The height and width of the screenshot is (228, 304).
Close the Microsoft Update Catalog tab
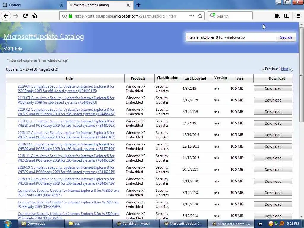[x=128, y=5]
